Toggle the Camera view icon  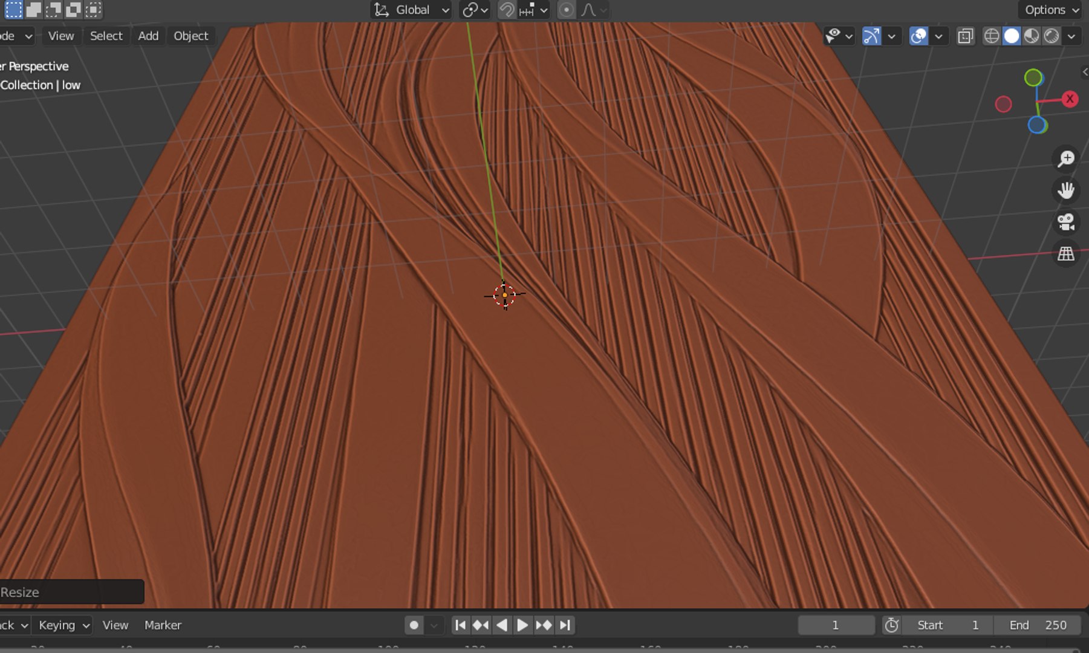coord(1065,222)
